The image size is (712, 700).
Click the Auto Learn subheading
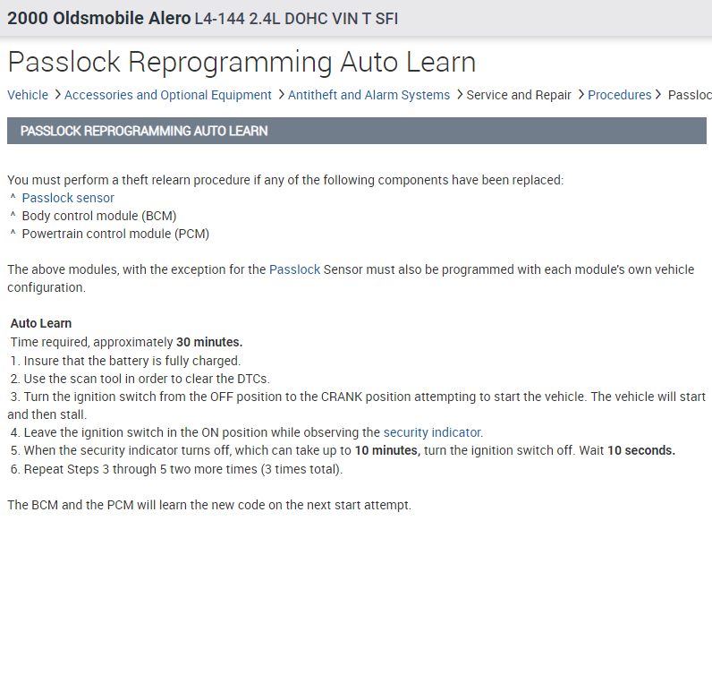pos(41,323)
